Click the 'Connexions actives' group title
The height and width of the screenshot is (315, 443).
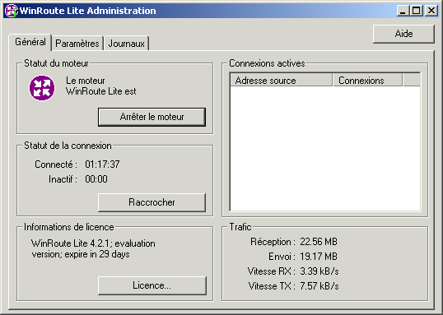pyautogui.click(x=267, y=63)
